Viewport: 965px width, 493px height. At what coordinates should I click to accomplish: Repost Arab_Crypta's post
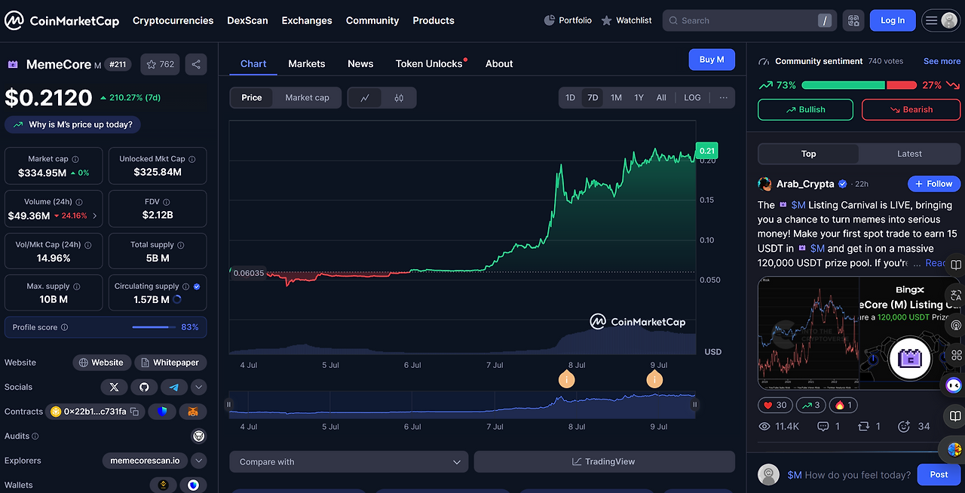point(863,427)
